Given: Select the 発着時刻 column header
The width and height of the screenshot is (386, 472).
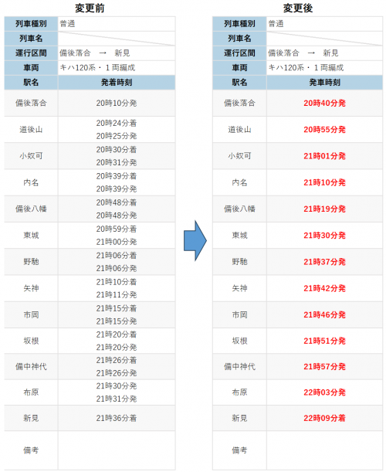Looking at the screenshot, I should 117,83.
